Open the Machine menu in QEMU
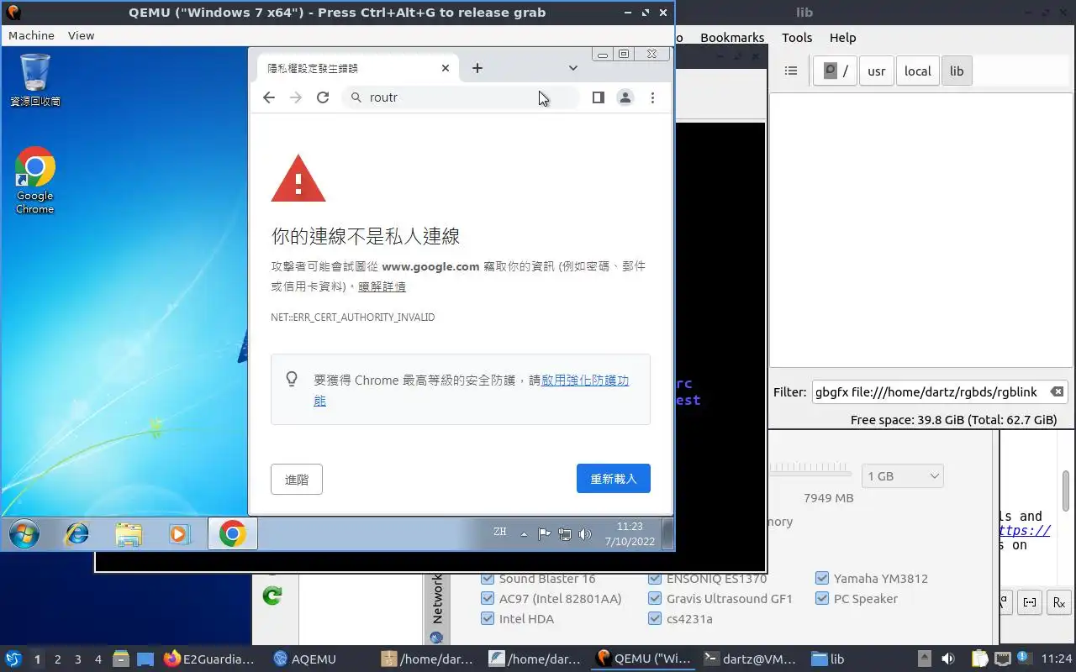1076x672 pixels. click(x=31, y=35)
